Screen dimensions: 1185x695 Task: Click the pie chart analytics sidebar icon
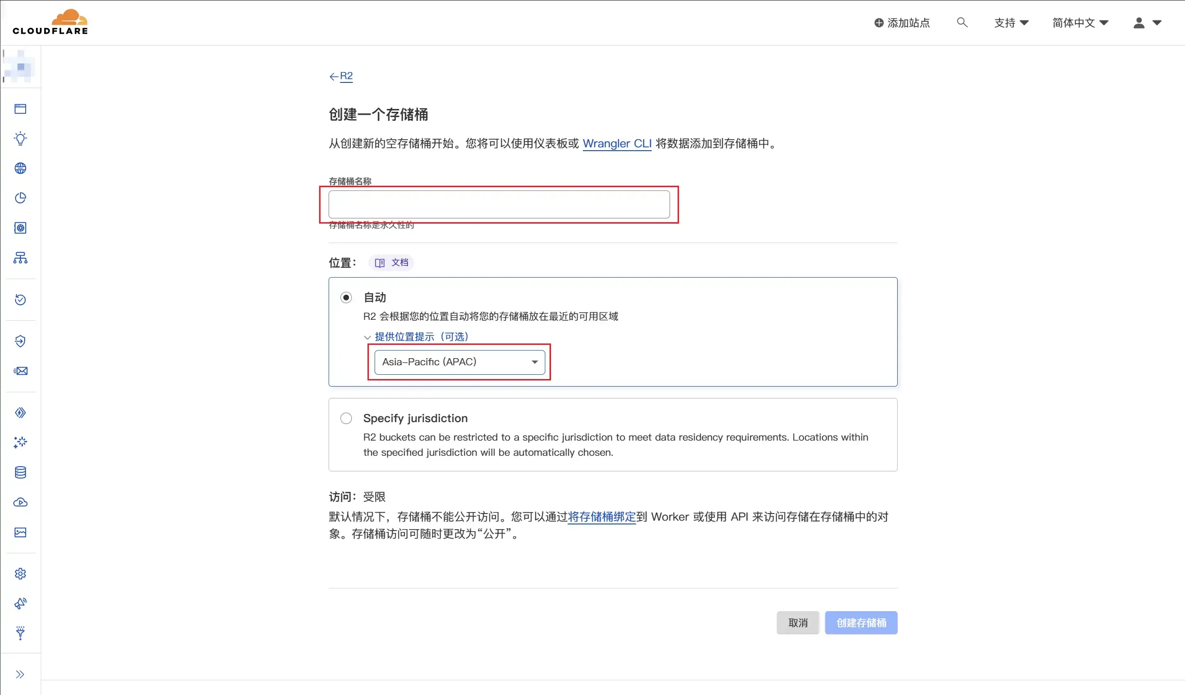(x=20, y=198)
